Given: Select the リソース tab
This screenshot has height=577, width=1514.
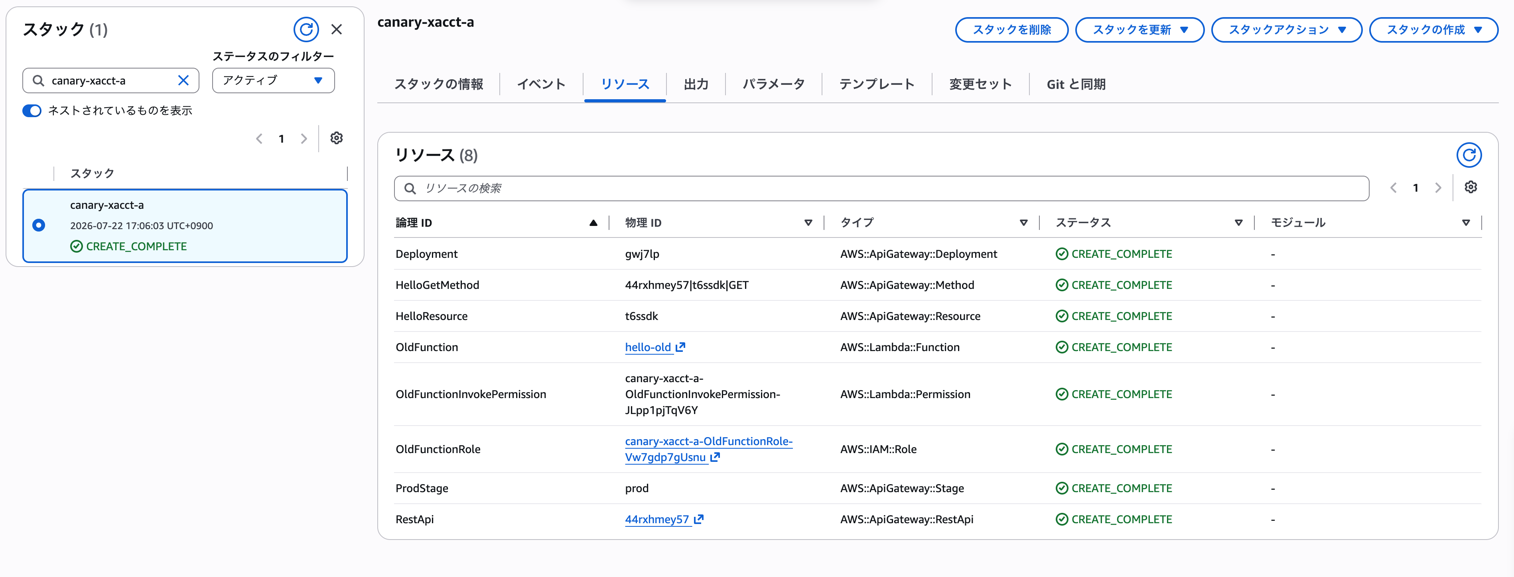Looking at the screenshot, I should (x=625, y=84).
